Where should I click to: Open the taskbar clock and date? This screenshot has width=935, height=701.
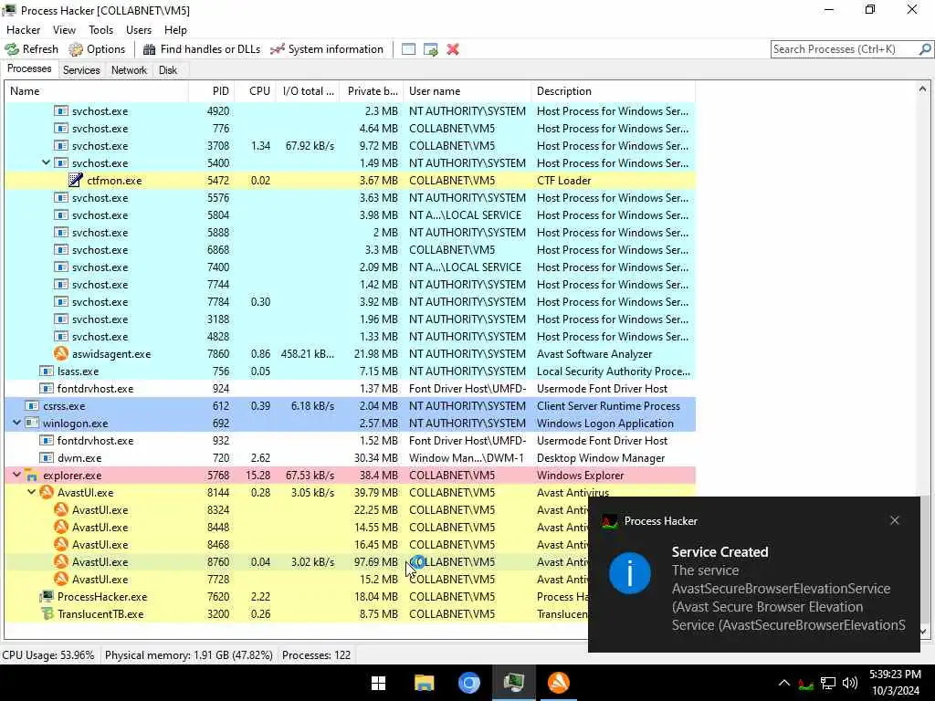(x=895, y=683)
